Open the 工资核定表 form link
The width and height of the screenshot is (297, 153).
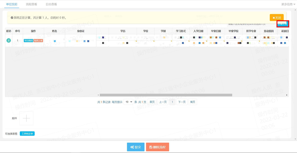tap(27, 134)
